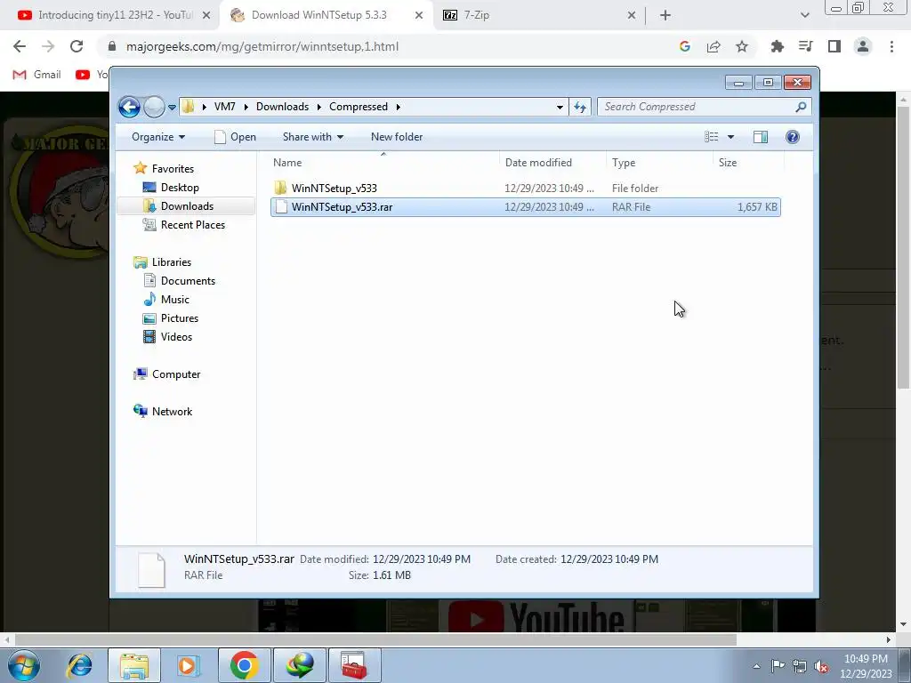The height and width of the screenshot is (683, 911).
Task: Reload the majorgeeks page
Action: [77, 46]
